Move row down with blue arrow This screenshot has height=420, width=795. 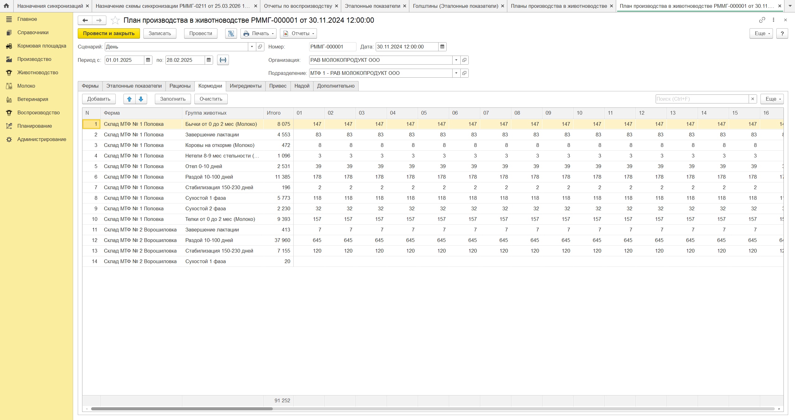pyautogui.click(x=141, y=99)
